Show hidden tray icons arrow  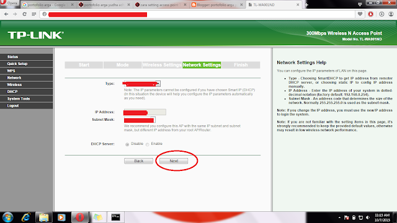pos(339,217)
